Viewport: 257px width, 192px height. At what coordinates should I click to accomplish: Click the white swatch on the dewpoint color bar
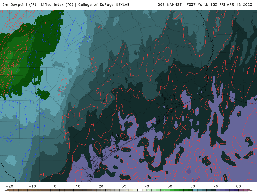[x=140, y=190]
